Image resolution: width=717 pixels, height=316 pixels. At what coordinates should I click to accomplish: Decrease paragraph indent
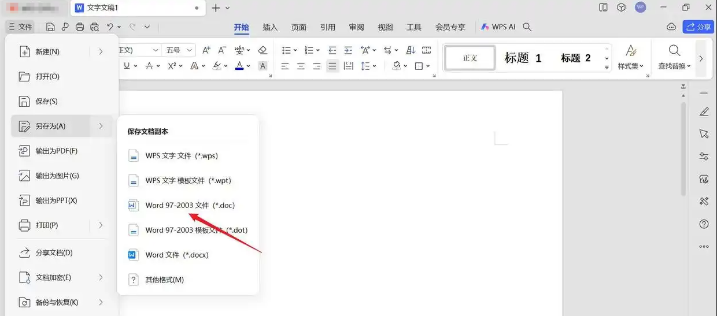[332, 50]
